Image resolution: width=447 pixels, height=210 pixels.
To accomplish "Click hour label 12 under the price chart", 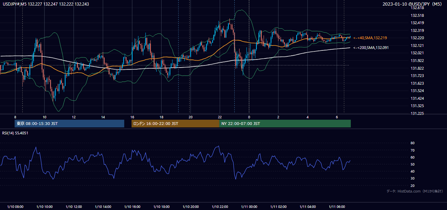I will [73, 117].
